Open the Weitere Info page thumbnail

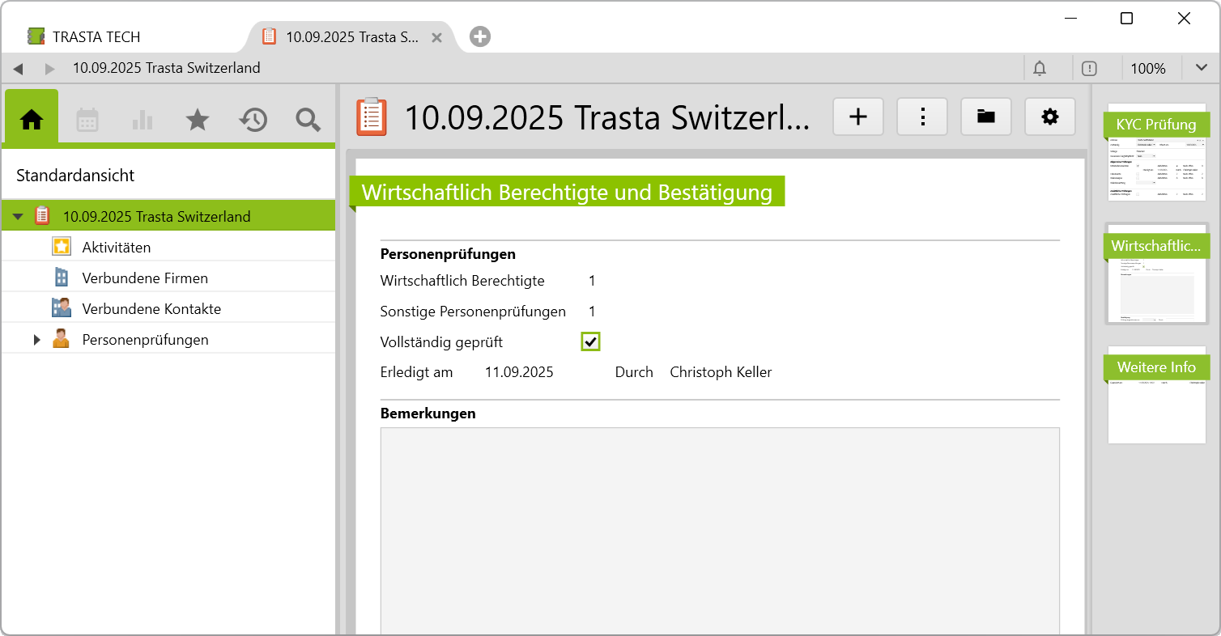(1157, 395)
